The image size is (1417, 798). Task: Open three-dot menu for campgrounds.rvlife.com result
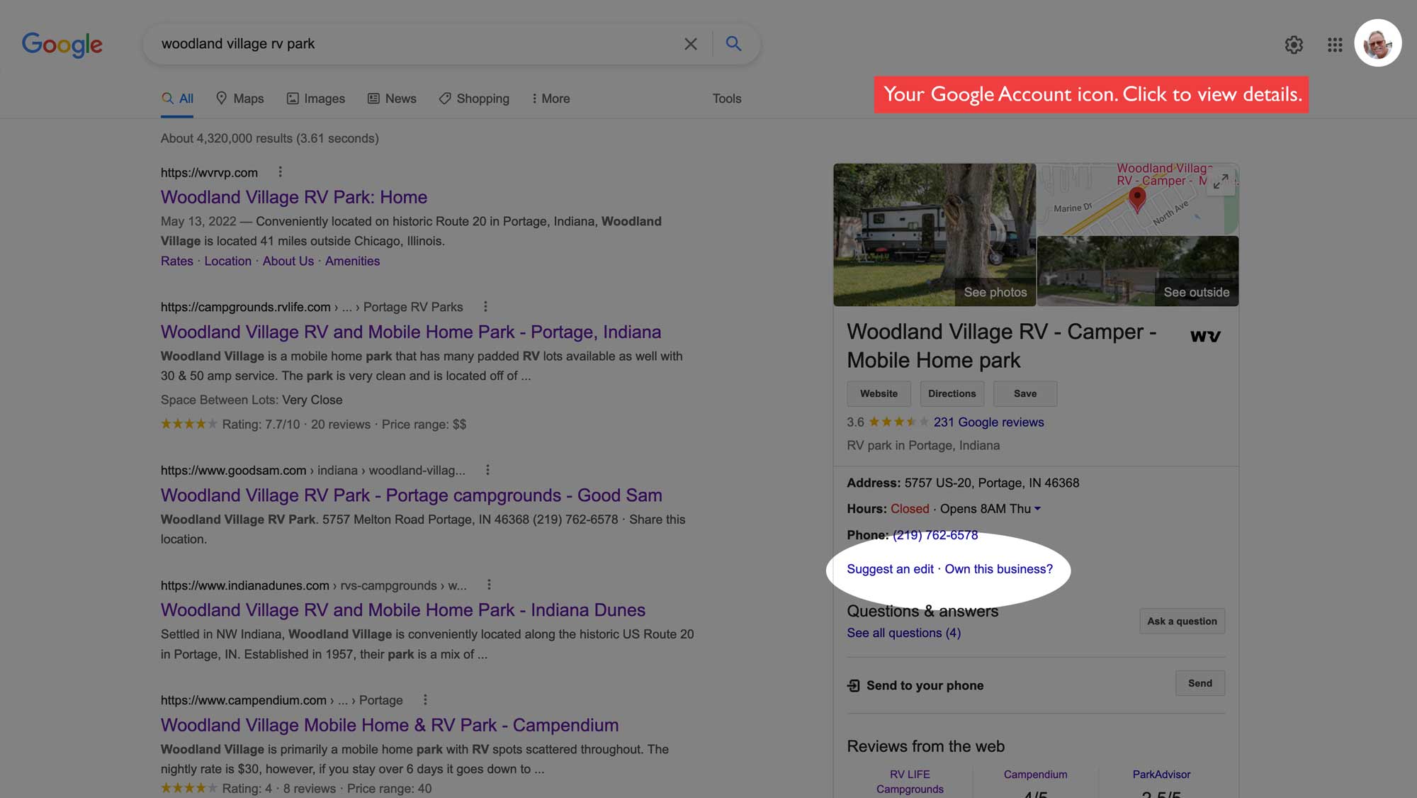[x=485, y=307]
